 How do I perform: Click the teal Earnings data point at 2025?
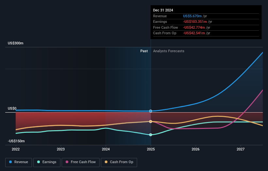tap(150, 135)
